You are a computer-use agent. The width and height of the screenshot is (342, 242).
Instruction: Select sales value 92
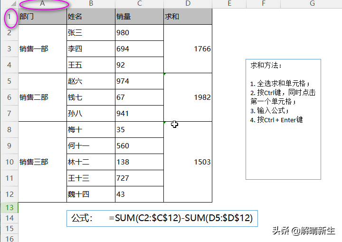[x=139, y=65]
